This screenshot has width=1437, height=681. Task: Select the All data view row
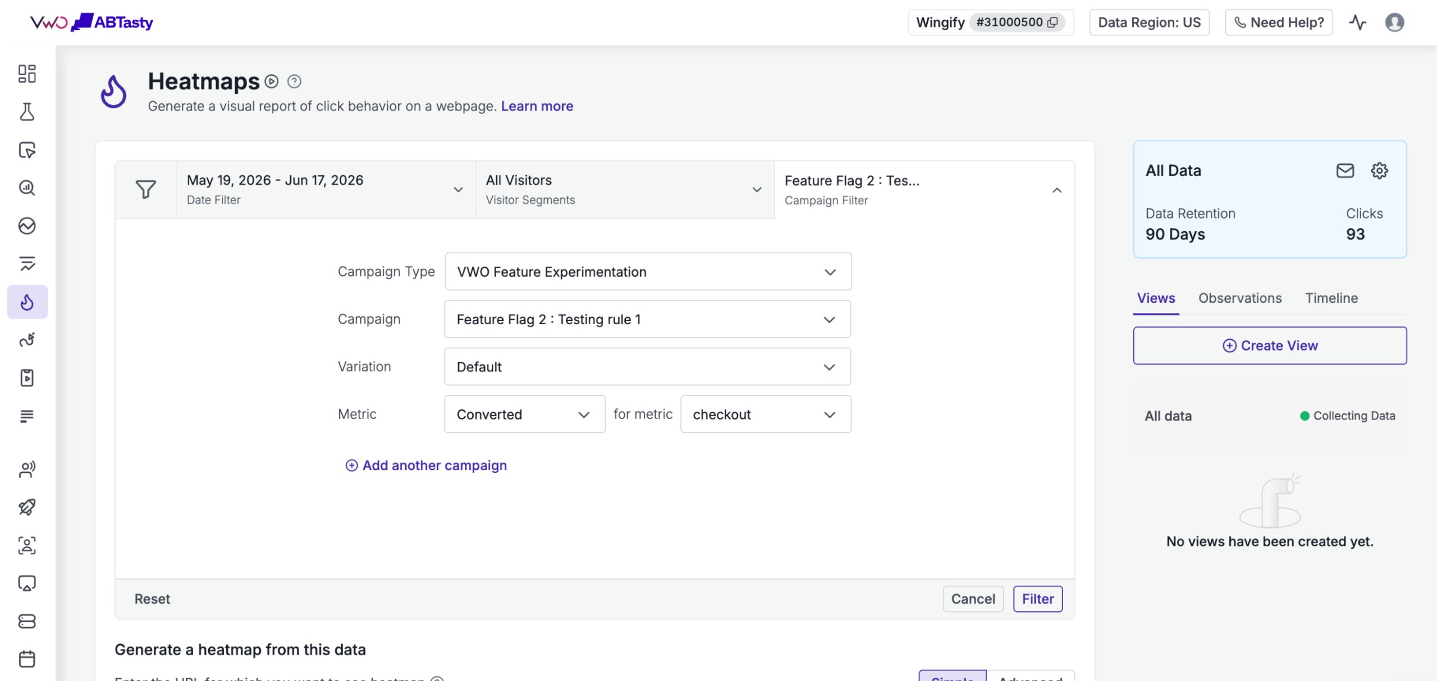tap(1270, 416)
